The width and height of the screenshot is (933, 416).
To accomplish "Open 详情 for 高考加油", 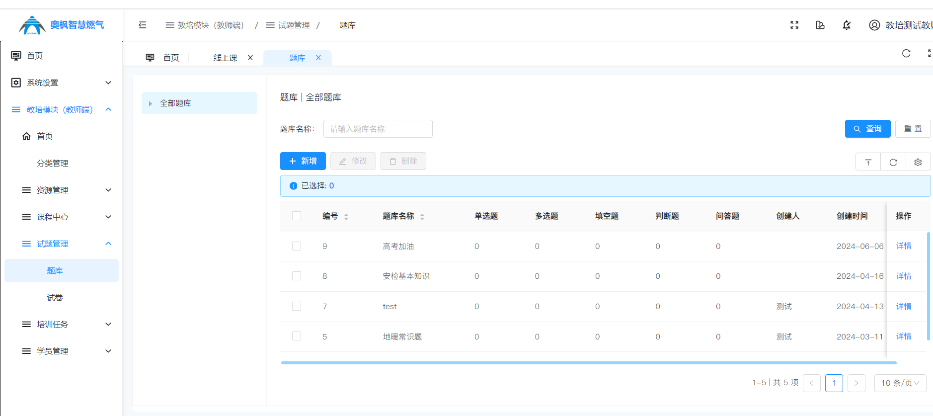I will click(x=904, y=246).
